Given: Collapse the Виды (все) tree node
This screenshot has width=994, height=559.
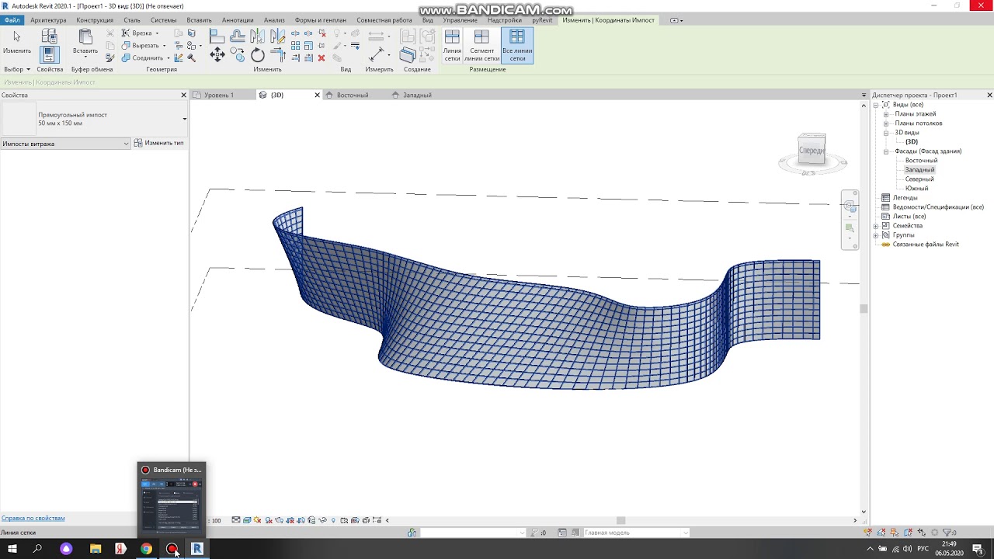Looking at the screenshot, I should point(875,105).
